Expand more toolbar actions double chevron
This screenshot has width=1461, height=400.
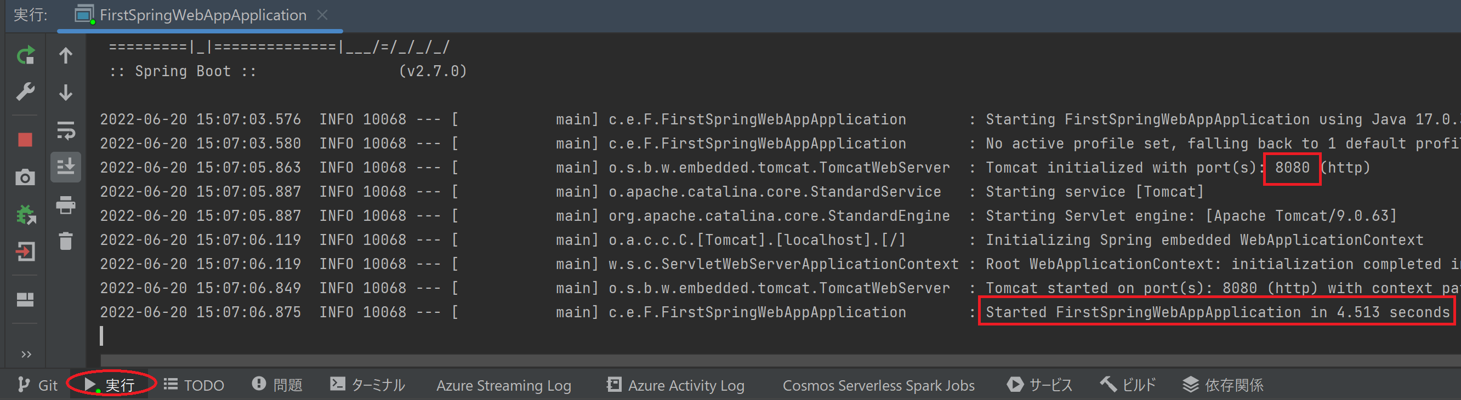coord(26,354)
